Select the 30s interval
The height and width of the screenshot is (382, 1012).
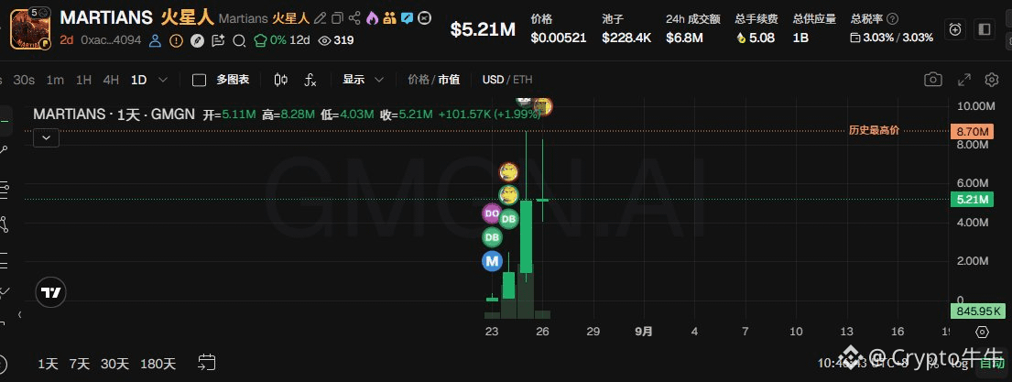24,80
